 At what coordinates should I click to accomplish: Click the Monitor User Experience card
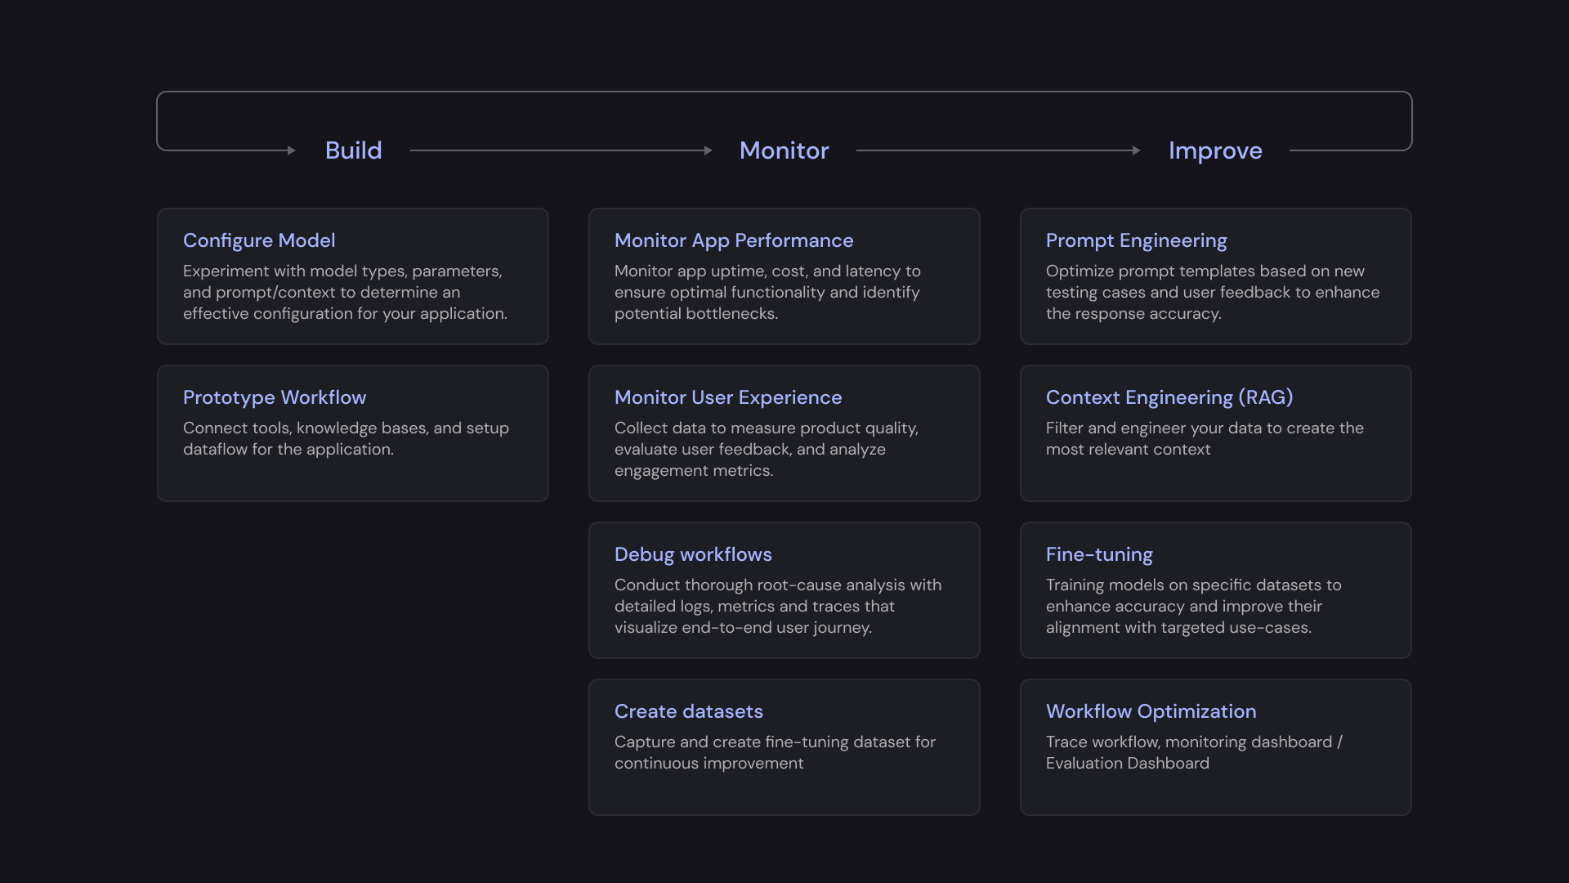(x=783, y=433)
